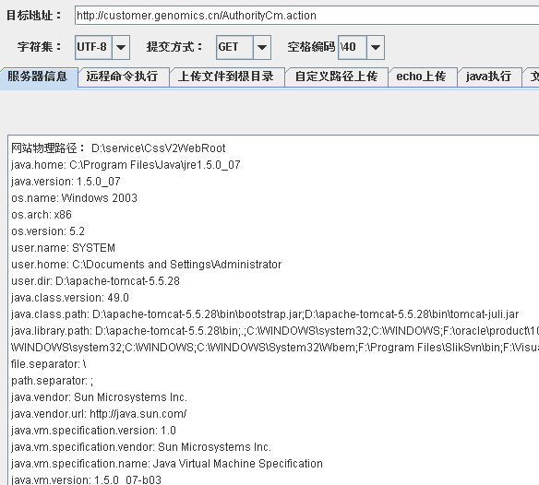Viewport: 539px width, 485px height.
Task: Click the 提交方式 label
Action: click(x=174, y=47)
